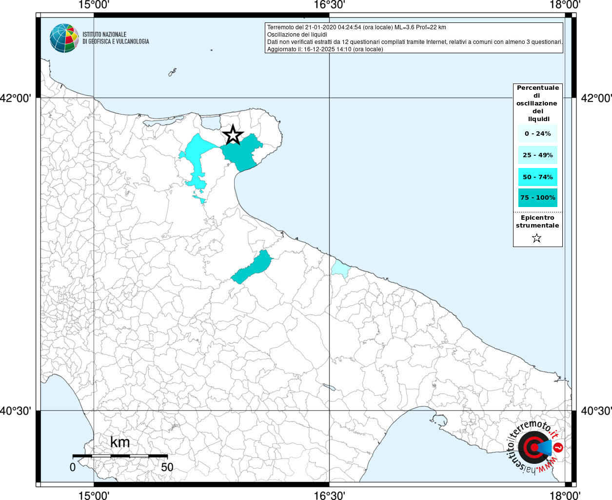Click the '0' scale bar value

click(73, 467)
